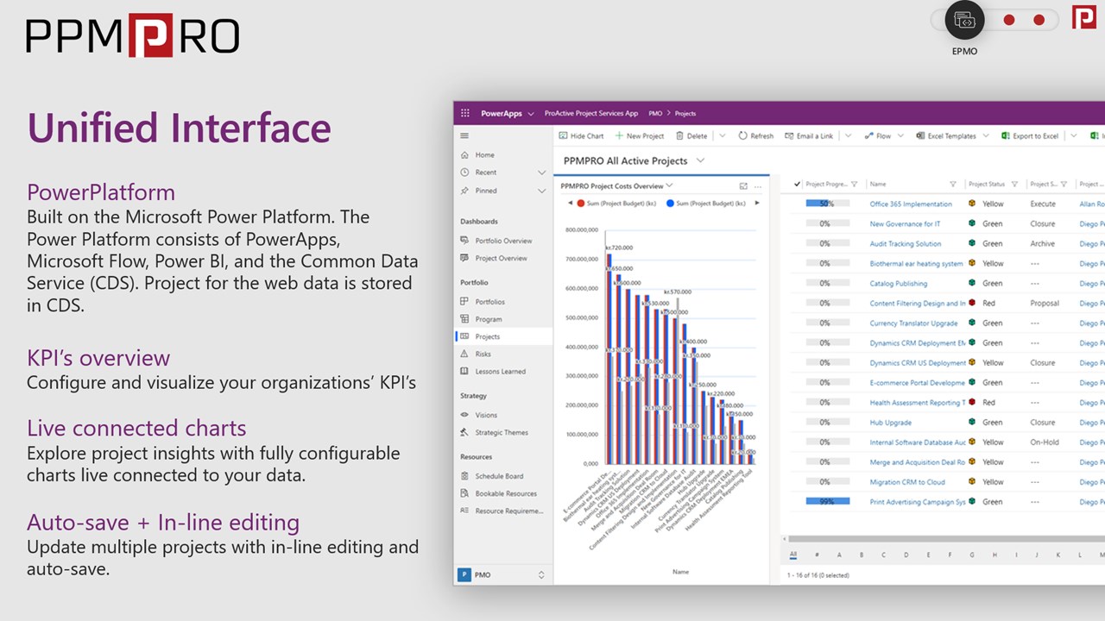The height and width of the screenshot is (621, 1105).
Task: Select Projects in the sidebar
Action: pyautogui.click(x=504, y=336)
